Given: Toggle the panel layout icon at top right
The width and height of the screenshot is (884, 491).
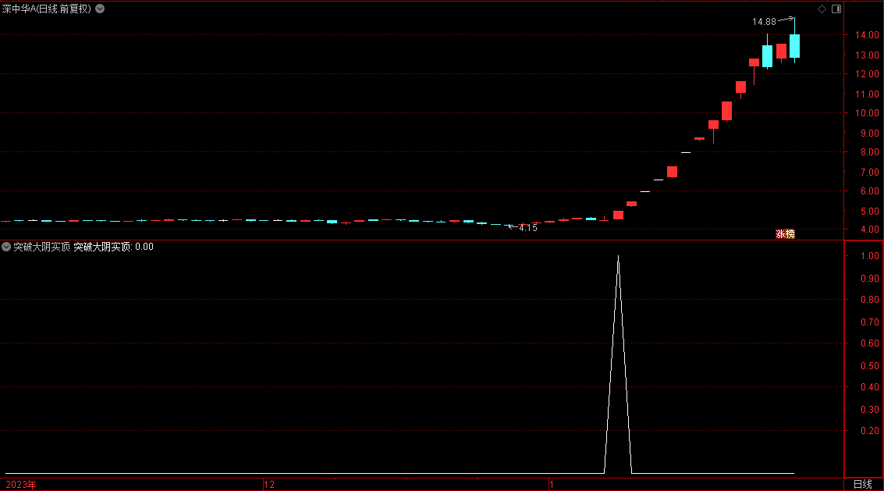Looking at the screenshot, I should click(x=836, y=9).
